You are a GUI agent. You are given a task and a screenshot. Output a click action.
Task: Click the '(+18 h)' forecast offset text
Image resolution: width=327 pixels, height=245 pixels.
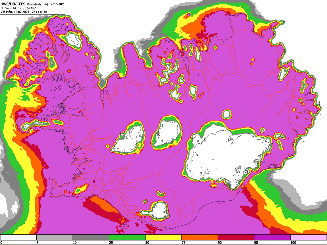(42, 12)
